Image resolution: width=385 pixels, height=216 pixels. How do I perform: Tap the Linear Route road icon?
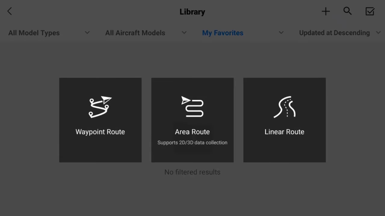coord(285,107)
